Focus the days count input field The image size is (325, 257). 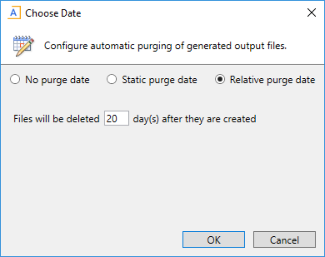116,119
